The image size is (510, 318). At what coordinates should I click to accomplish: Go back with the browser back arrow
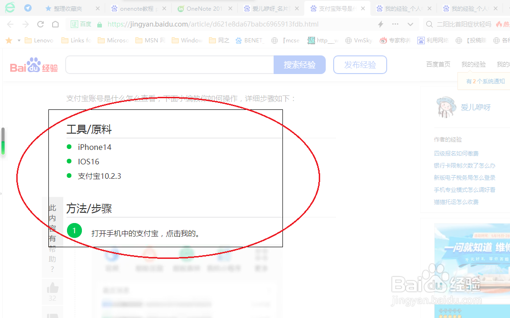10,24
